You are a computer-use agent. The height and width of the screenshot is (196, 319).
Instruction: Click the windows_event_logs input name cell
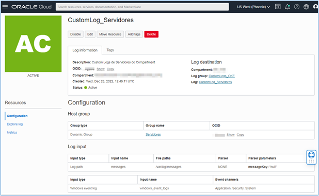[154, 188]
